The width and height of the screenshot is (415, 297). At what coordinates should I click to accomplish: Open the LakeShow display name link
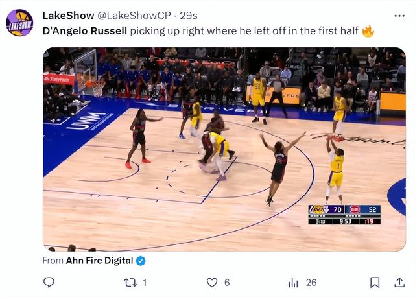click(x=68, y=16)
